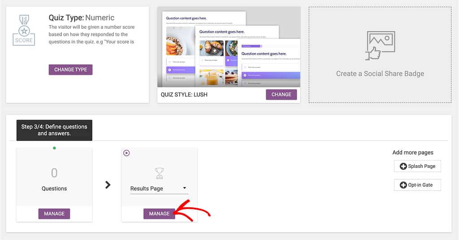Click the play icon on Results card
The width and height of the screenshot is (459, 240).
126,153
